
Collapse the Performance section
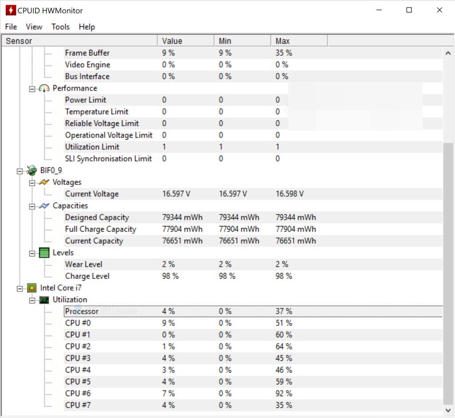pyautogui.click(x=32, y=88)
